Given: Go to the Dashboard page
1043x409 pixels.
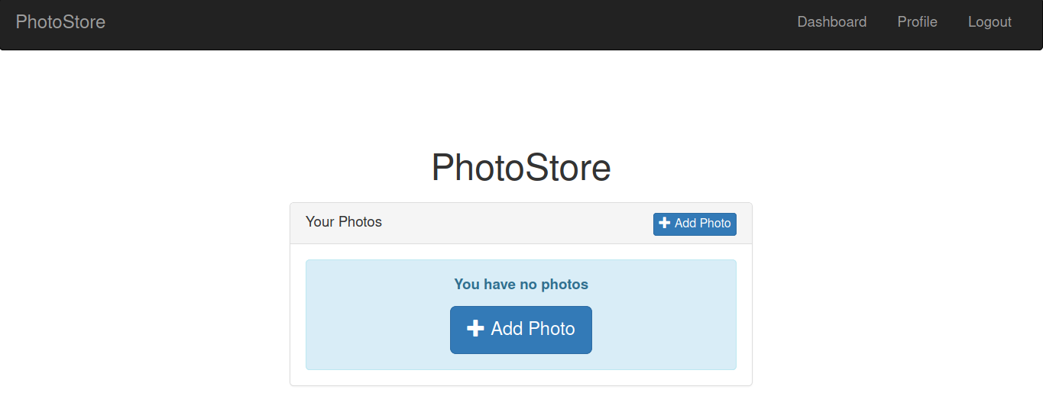Looking at the screenshot, I should pyautogui.click(x=831, y=22).
